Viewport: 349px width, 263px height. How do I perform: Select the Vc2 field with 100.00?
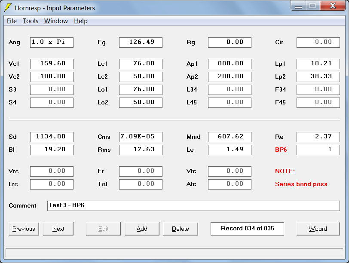[x=52, y=77]
